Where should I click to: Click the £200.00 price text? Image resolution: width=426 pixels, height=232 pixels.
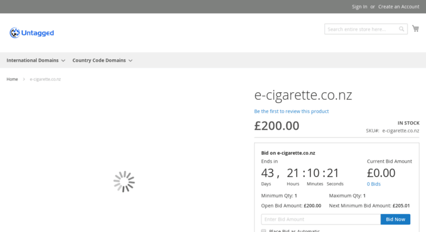[276, 126]
